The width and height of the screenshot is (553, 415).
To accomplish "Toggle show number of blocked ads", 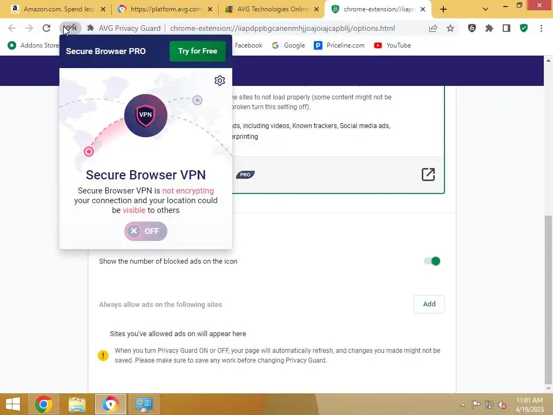I will click(432, 261).
